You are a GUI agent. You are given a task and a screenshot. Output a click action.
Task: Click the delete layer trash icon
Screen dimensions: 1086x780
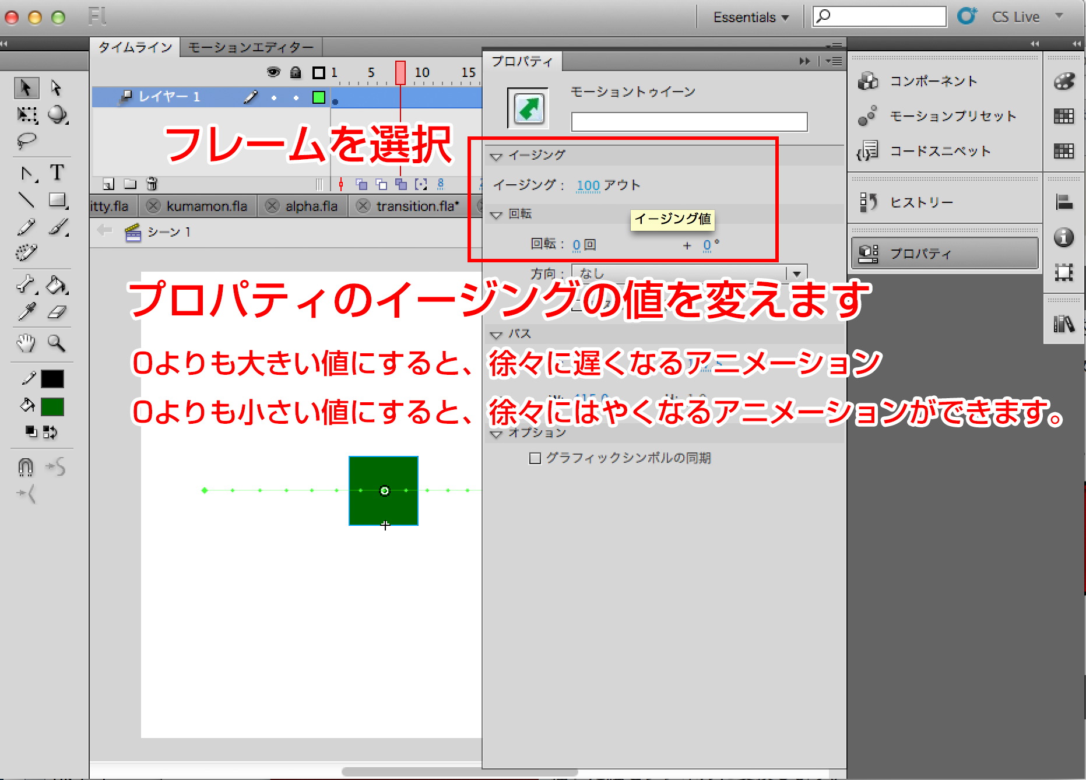click(152, 184)
